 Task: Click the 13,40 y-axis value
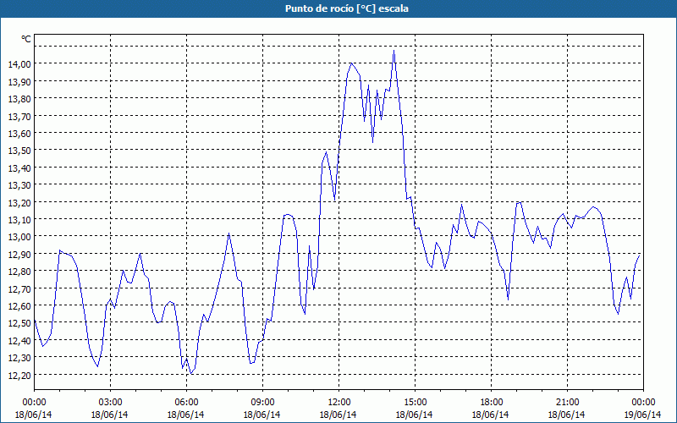point(19,168)
